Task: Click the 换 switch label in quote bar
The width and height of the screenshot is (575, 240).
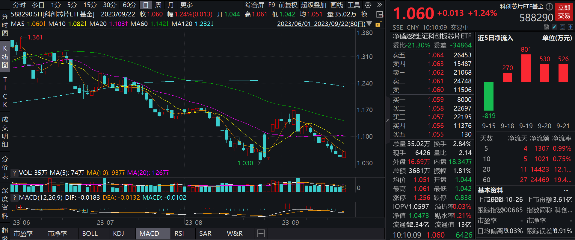Action: (x=364, y=14)
